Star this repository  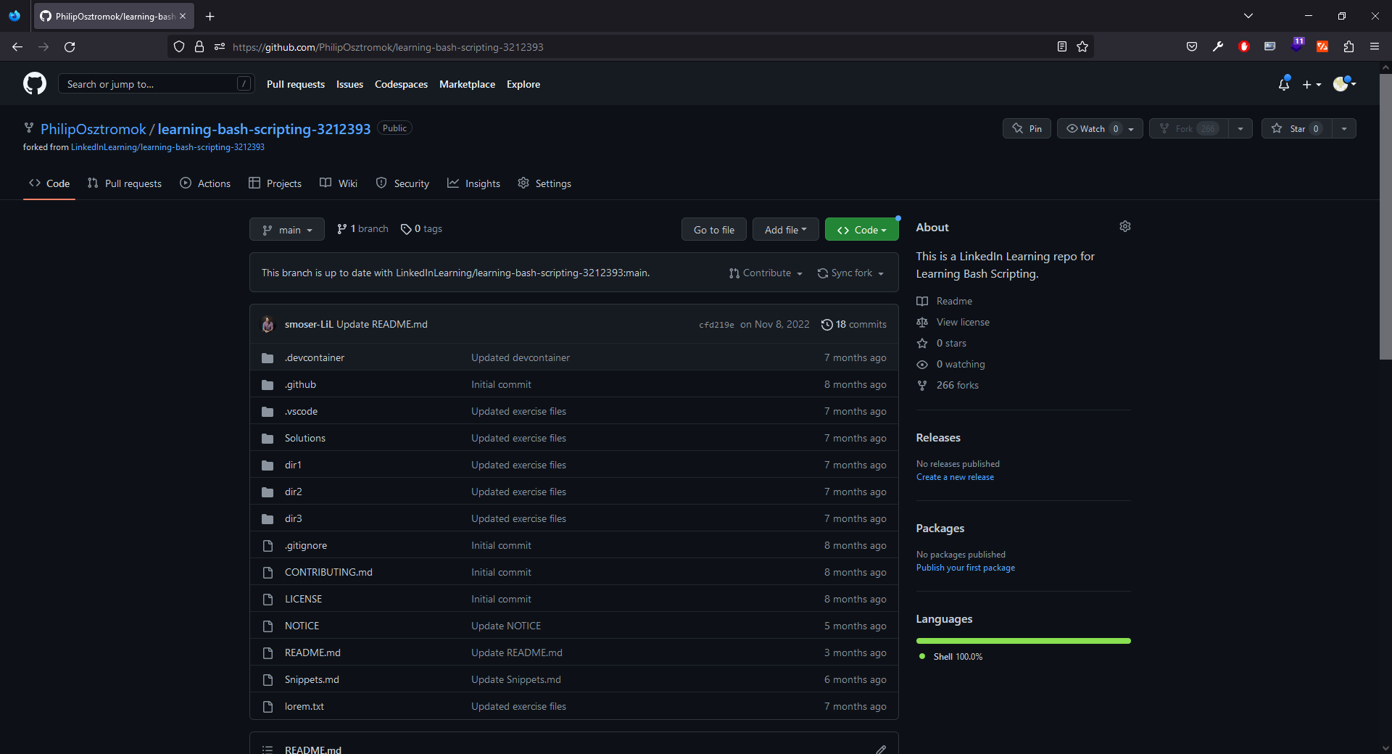coord(1296,128)
